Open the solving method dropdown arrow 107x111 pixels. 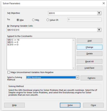coord(77,77)
